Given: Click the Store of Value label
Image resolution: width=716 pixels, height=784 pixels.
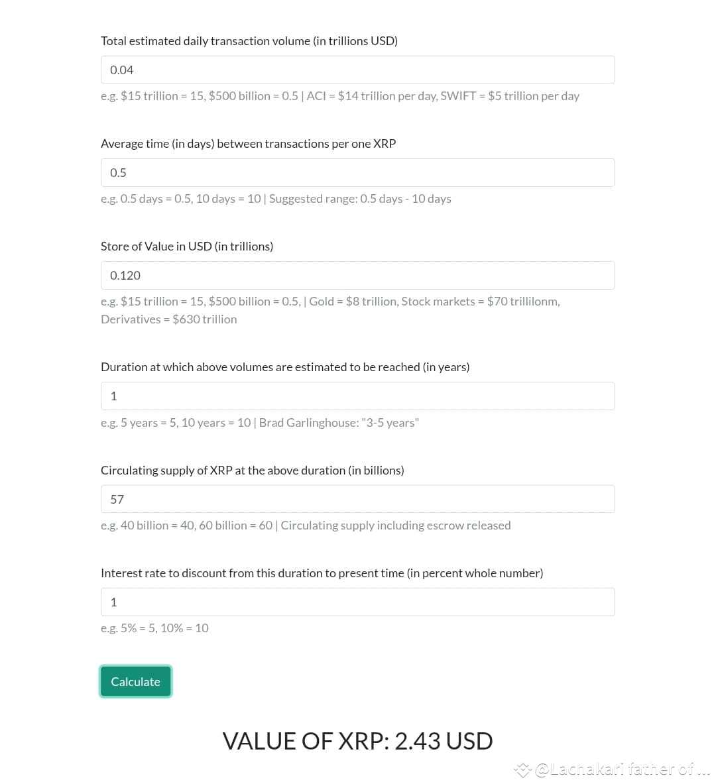Looking at the screenshot, I should click(x=187, y=246).
